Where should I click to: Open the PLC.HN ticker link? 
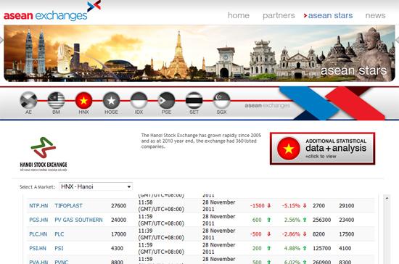tap(38, 234)
